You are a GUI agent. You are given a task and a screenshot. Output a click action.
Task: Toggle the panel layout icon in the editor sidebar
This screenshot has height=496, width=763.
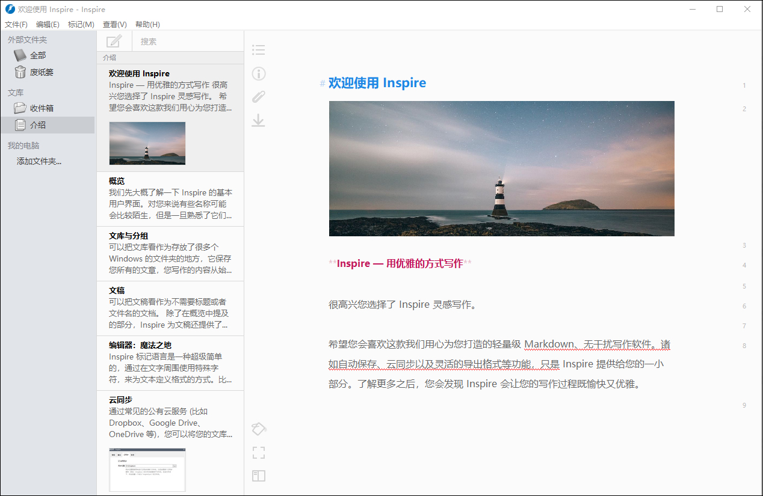coord(259,476)
